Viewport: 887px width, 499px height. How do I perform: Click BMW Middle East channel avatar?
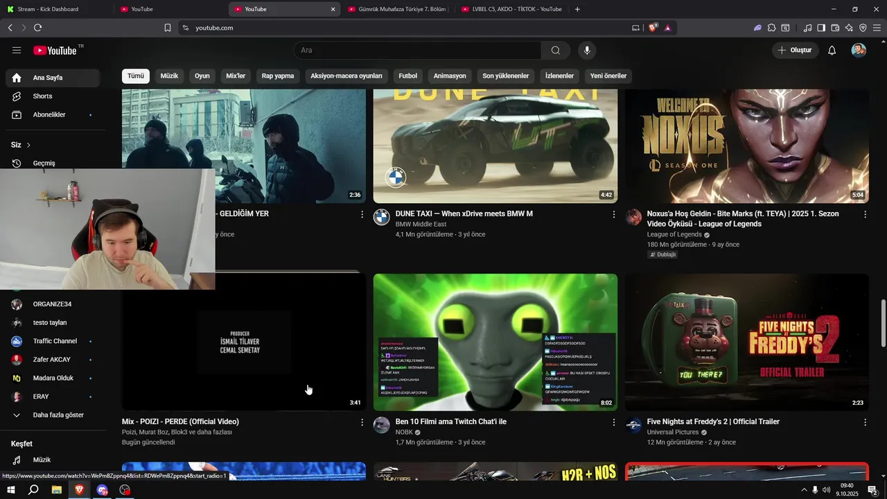coord(382,217)
